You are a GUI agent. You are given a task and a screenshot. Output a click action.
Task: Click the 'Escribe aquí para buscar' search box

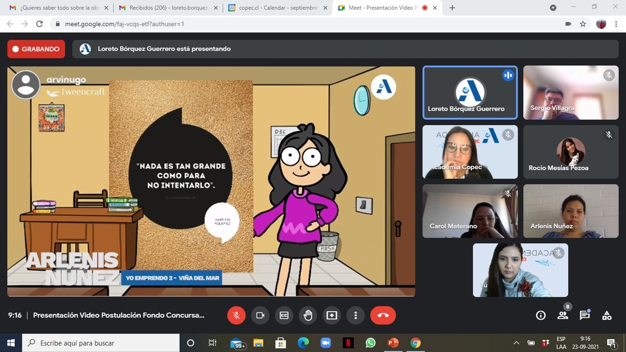click(101, 343)
